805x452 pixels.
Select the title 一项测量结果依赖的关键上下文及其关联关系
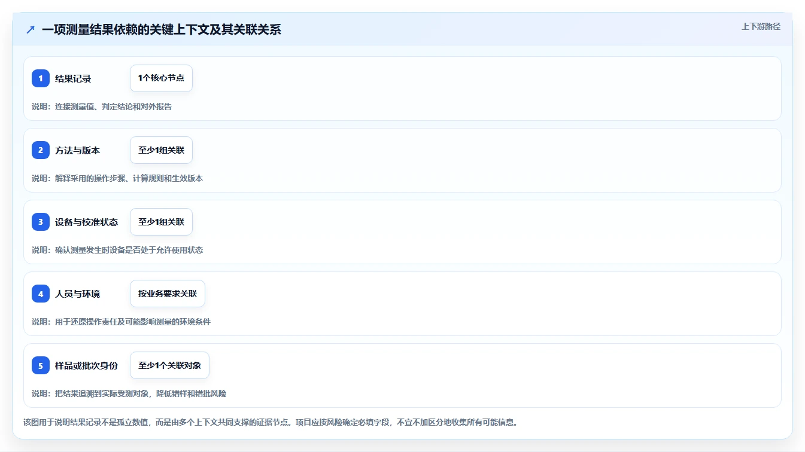tap(162, 29)
